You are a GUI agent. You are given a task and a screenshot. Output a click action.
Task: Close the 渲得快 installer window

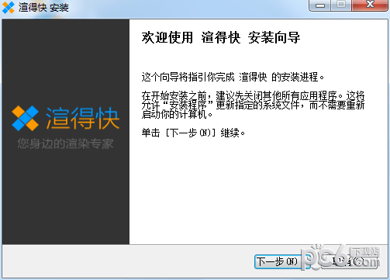[370, 5]
